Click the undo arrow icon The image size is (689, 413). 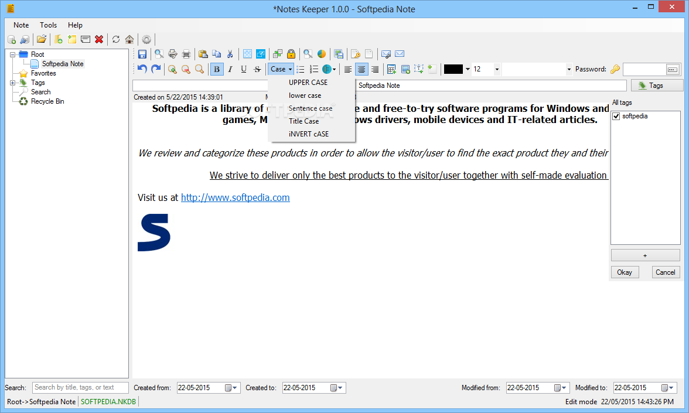pyautogui.click(x=142, y=69)
